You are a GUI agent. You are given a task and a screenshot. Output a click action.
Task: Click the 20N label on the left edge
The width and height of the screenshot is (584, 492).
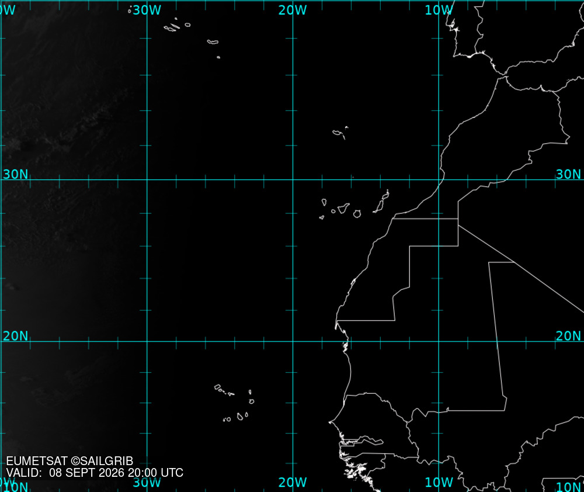point(15,336)
